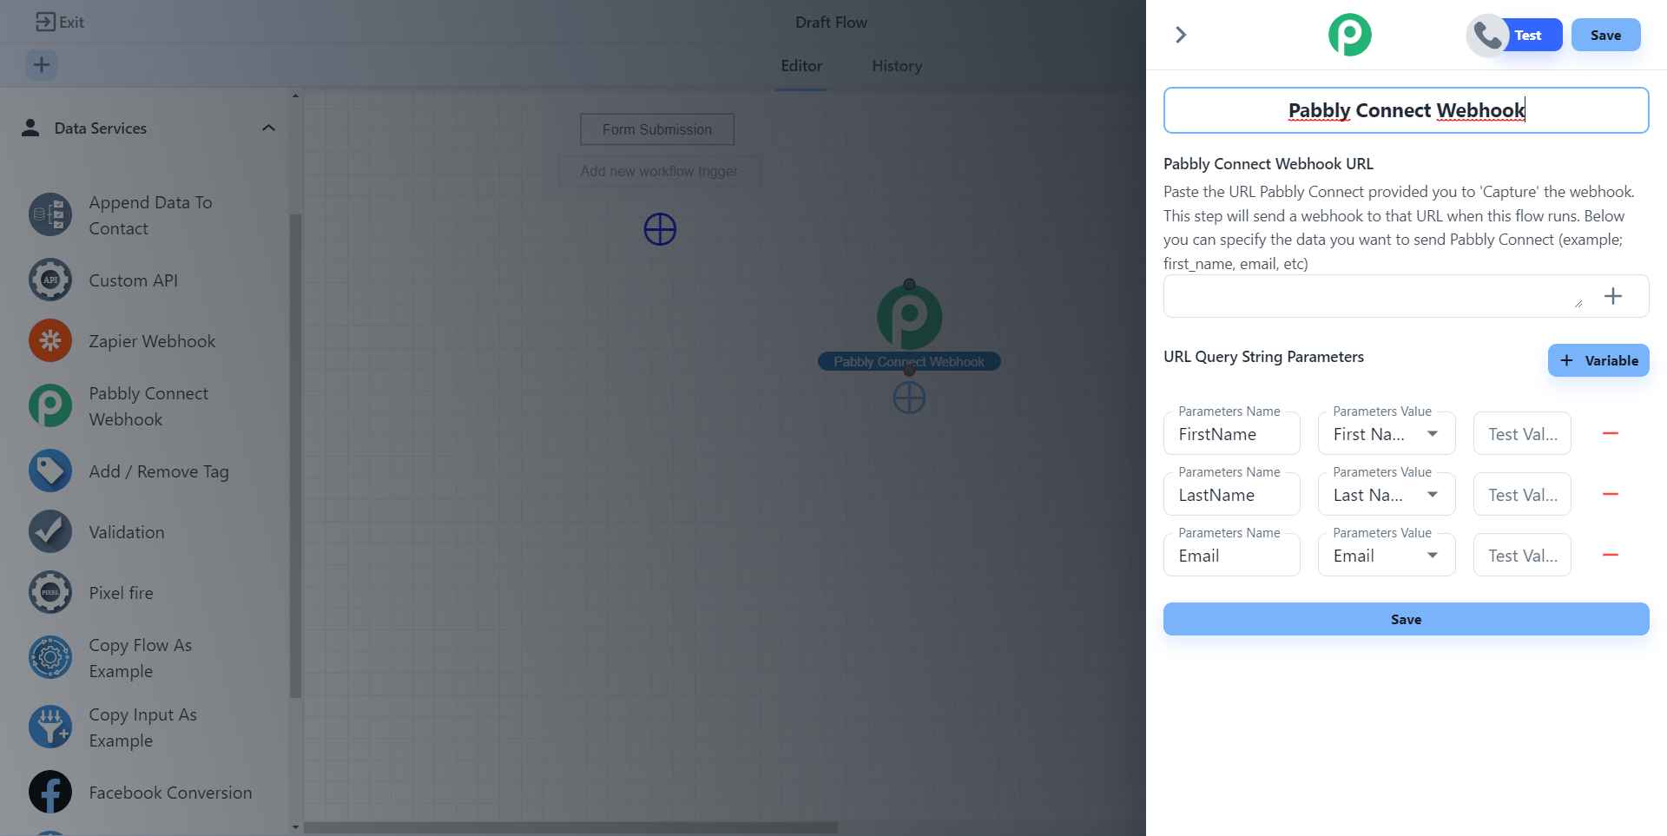The image size is (1667, 836).
Task: Click the Copy Input As Example icon
Action: click(x=50, y=727)
